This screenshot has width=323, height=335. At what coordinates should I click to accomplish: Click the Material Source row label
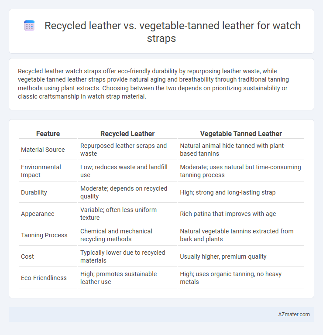tap(43, 150)
